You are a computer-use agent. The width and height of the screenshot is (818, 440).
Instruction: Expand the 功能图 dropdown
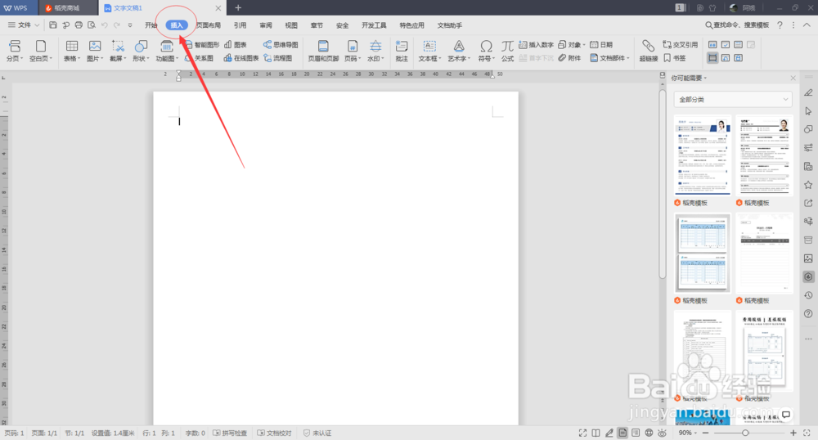tap(178, 58)
